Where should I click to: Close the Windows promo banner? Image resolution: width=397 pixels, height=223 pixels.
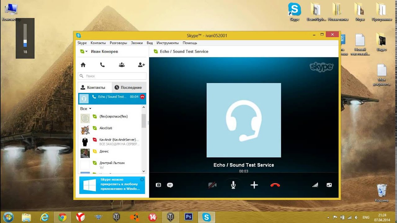142,179
